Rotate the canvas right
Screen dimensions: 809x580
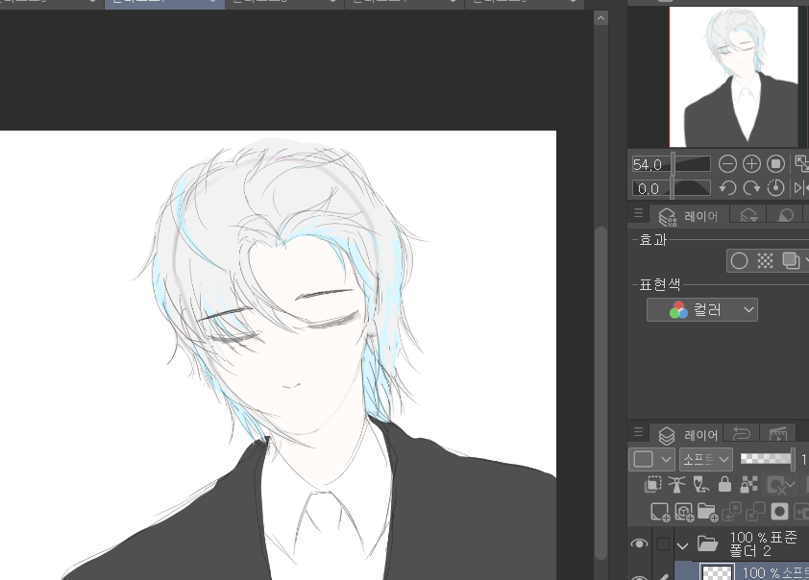tap(751, 187)
